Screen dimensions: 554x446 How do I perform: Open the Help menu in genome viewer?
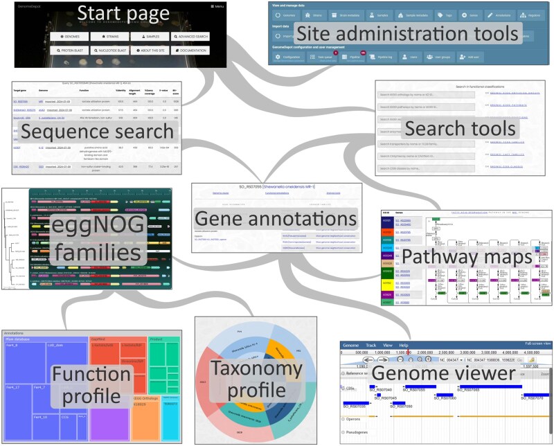point(404,346)
